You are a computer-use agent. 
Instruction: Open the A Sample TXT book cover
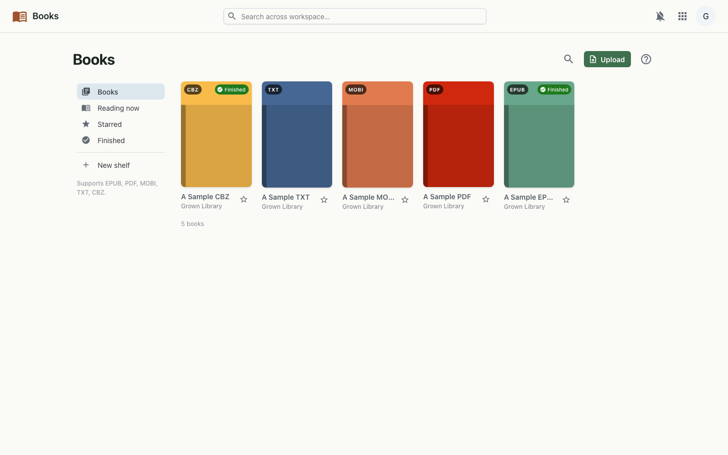coord(297,134)
